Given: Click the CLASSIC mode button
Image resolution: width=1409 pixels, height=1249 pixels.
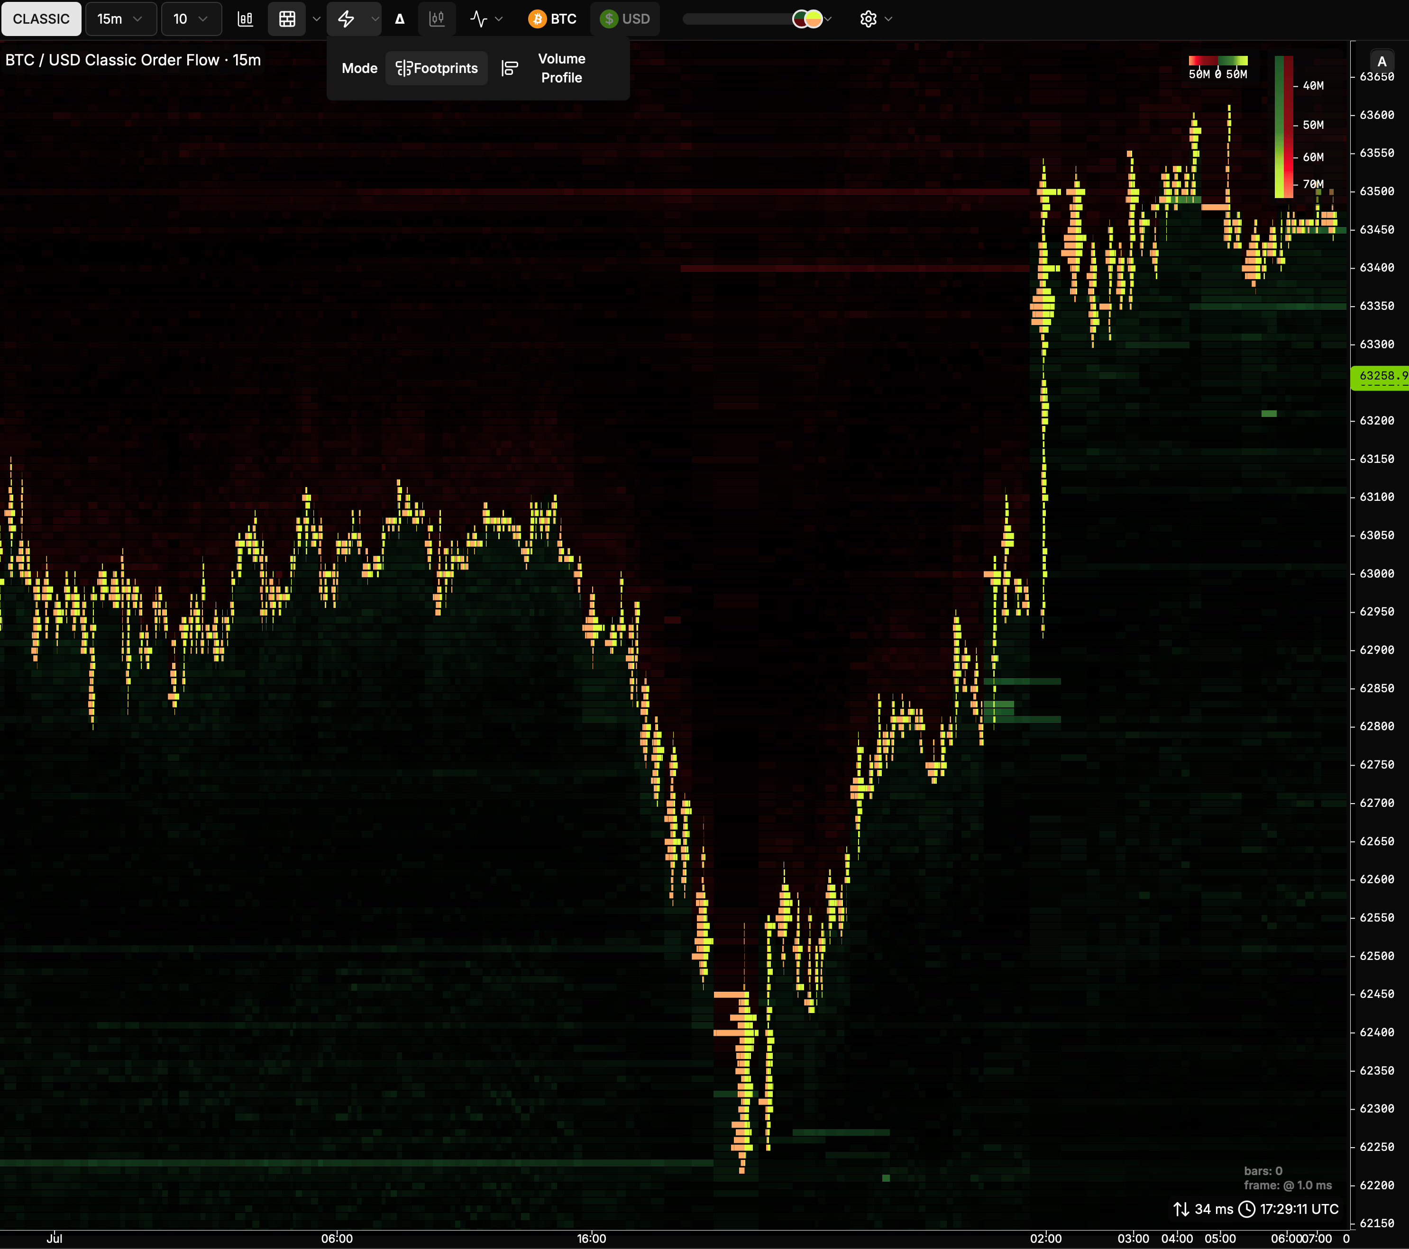Looking at the screenshot, I should point(41,18).
